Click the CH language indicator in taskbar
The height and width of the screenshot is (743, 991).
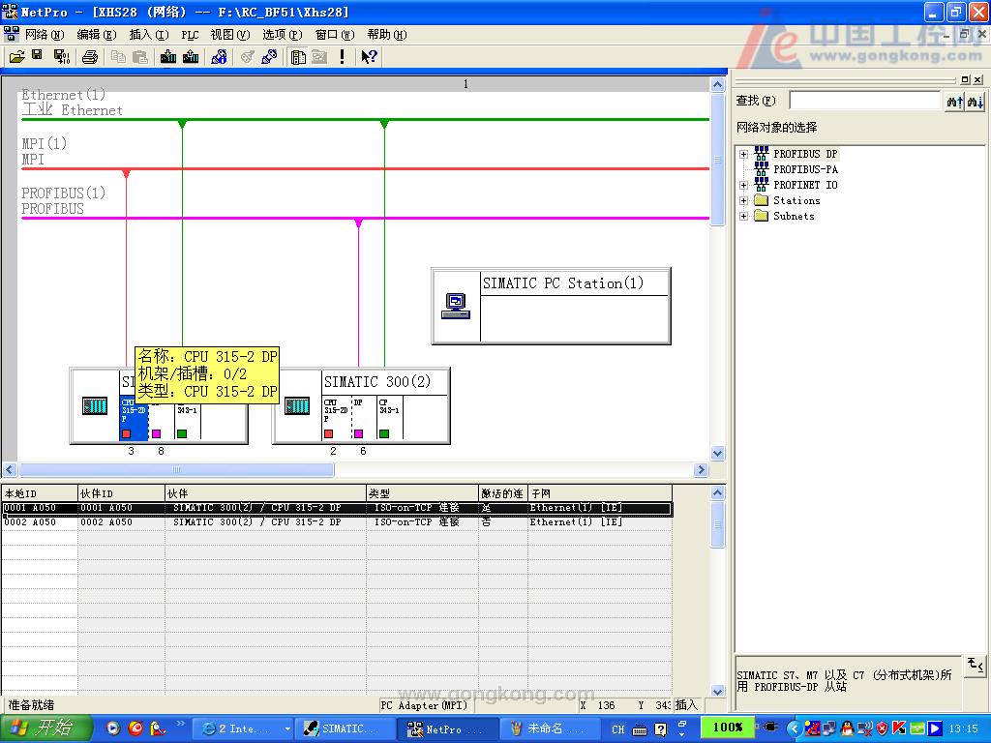[618, 729]
